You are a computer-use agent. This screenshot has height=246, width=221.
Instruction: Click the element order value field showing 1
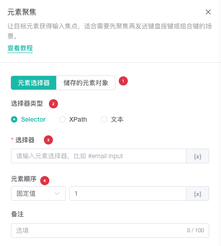pos(128,193)
